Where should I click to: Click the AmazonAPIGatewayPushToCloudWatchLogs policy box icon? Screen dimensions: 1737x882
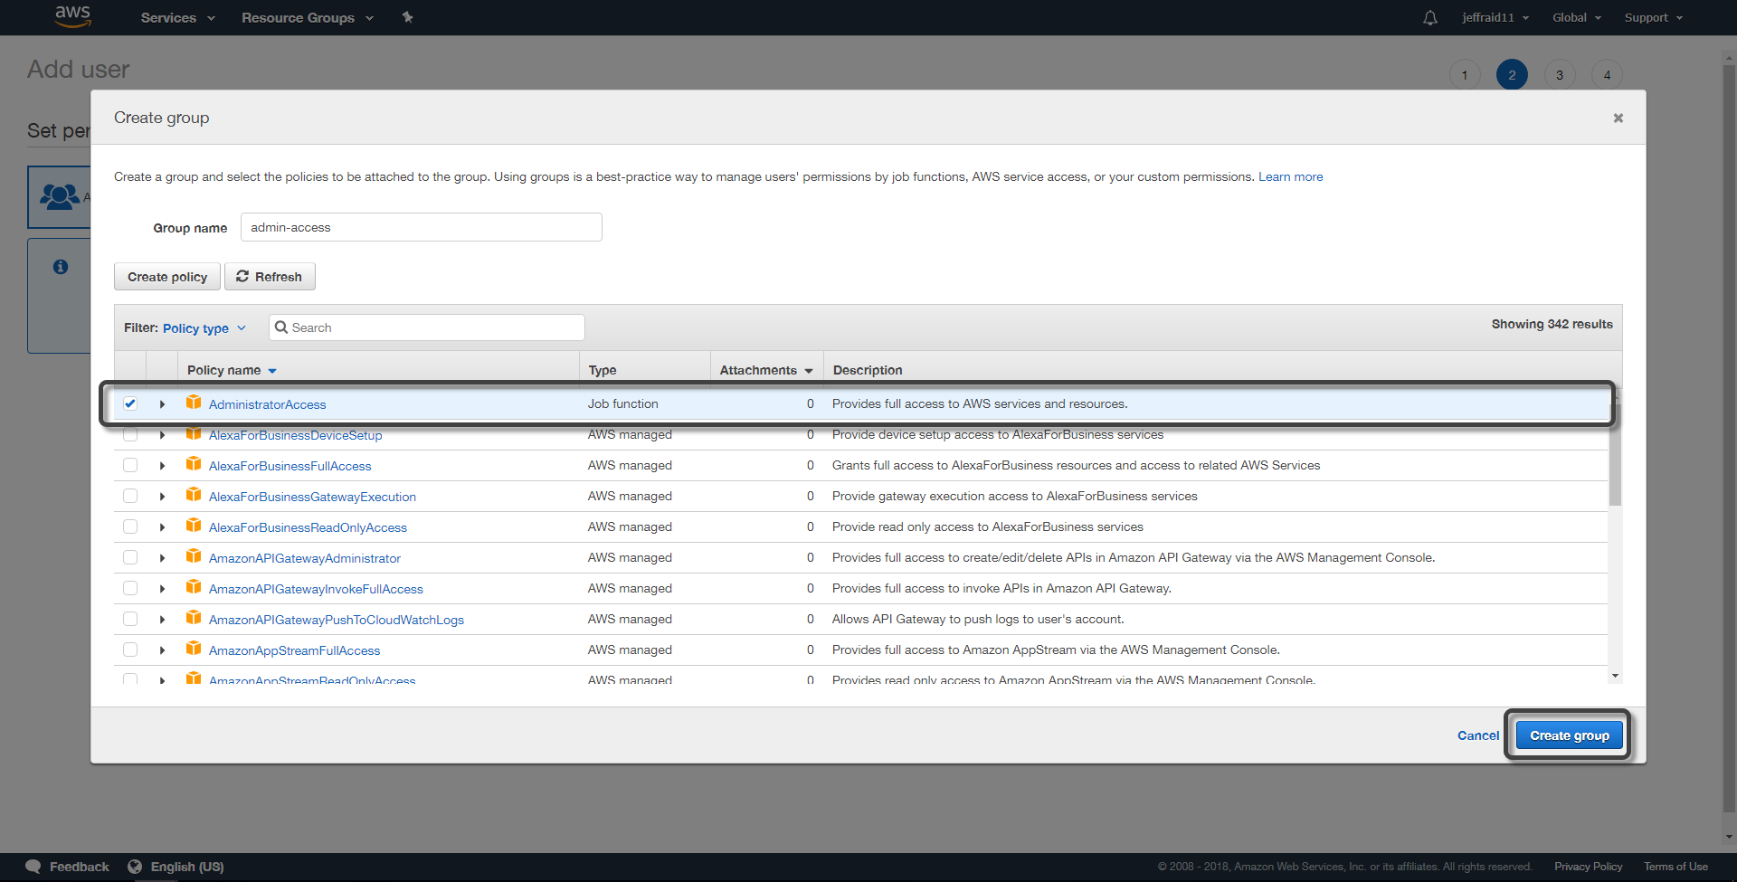coord(194,618)
